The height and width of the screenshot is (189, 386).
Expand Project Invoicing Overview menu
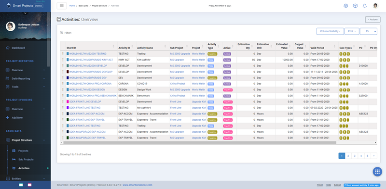click(44, 109)
